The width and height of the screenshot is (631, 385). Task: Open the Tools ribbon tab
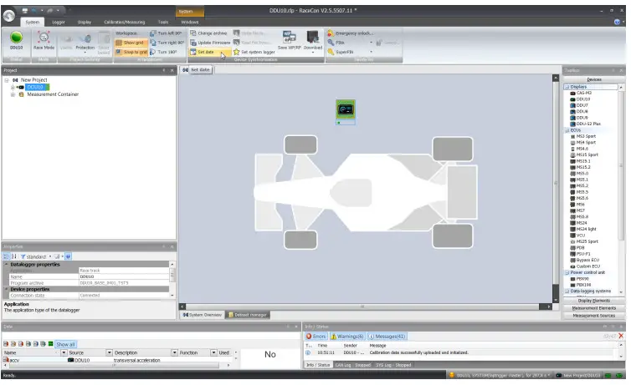[163, 22]
